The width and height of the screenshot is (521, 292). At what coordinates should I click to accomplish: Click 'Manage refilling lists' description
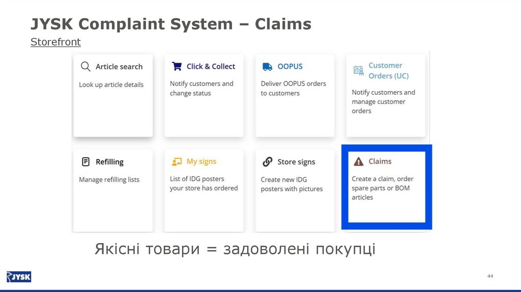(109, 180)
